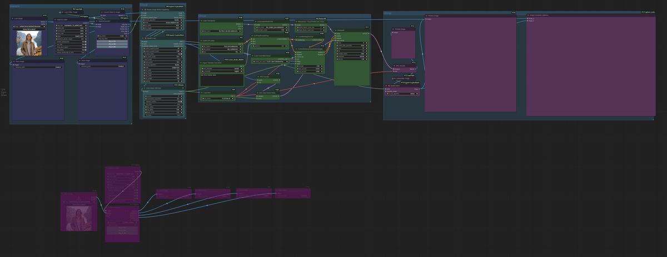This screenshot has height=257, width=667.
Task: Open the type dropdown in DualCLIPLoader
Action: [x=221, y=52]
